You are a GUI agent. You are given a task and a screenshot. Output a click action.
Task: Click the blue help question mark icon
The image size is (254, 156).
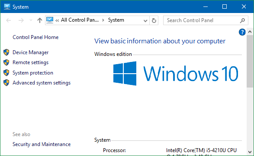coord(242,32)
